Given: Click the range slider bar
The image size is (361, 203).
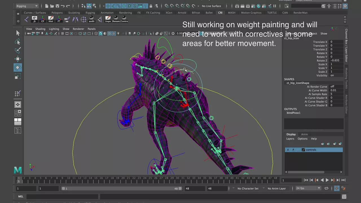Looking at the screenshot, I should 122,188.
